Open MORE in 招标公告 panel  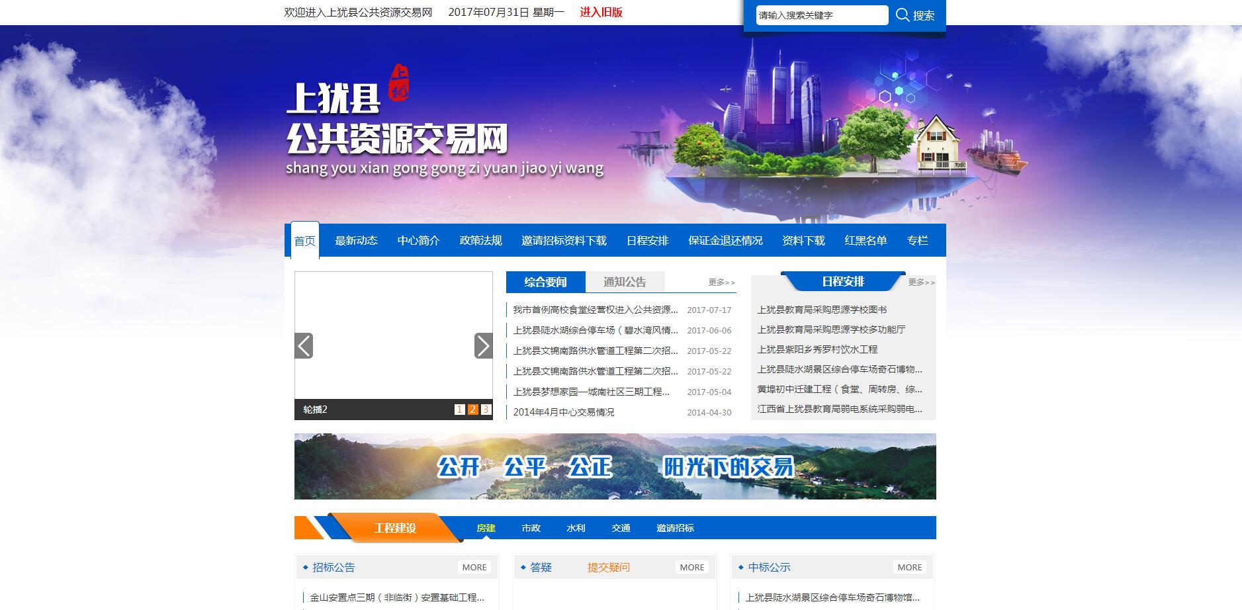[x=474, y=567]
